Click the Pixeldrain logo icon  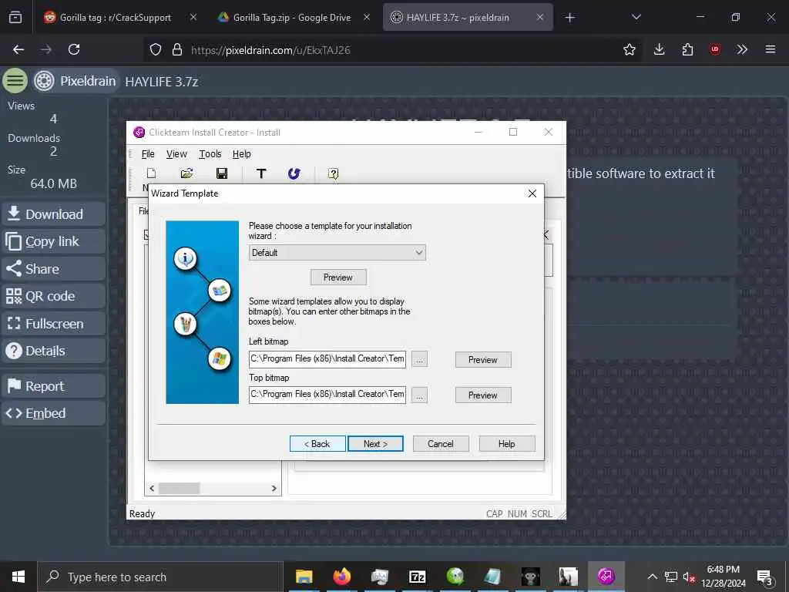pos(44,80)
